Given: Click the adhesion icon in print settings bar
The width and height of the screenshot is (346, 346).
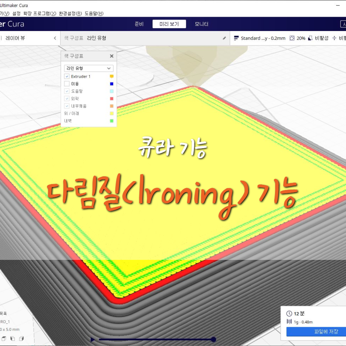Looking at the screenshot, I should tap(334, 38).
